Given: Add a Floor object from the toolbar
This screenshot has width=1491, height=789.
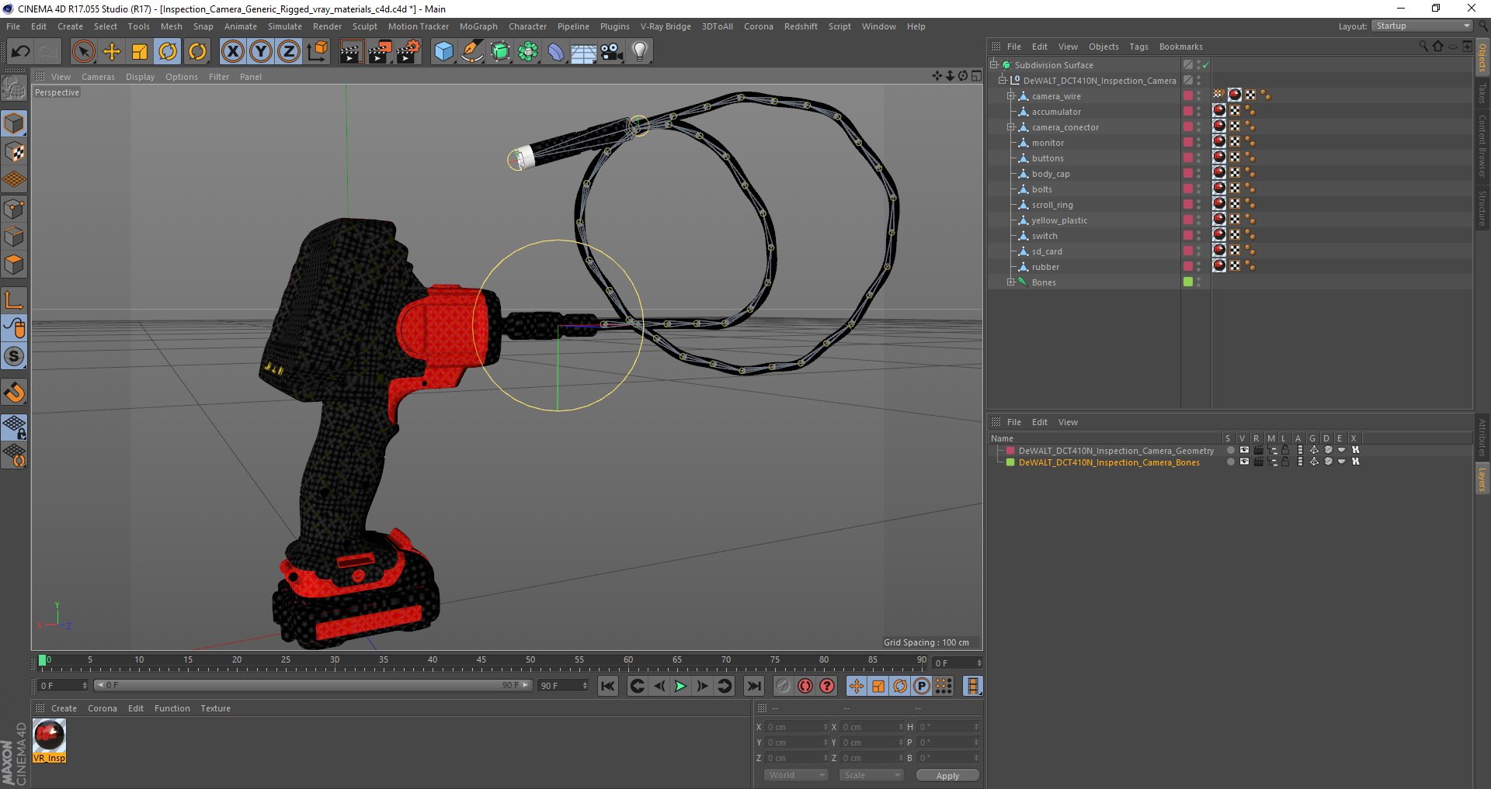Looking at the screenshot, I should pos(584,52).
